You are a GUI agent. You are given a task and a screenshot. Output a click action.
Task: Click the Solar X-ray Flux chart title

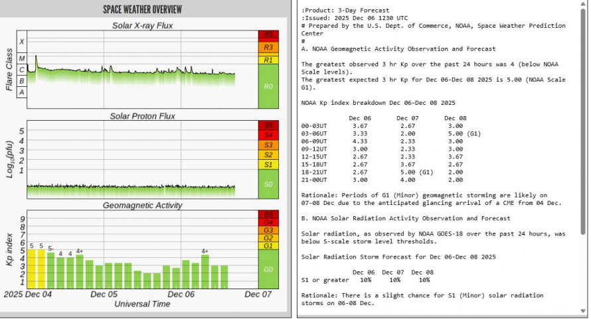143,25
